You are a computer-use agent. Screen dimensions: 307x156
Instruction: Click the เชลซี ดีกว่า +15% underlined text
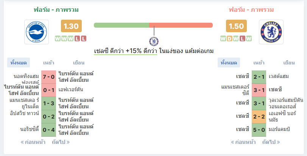click(126, 51)
